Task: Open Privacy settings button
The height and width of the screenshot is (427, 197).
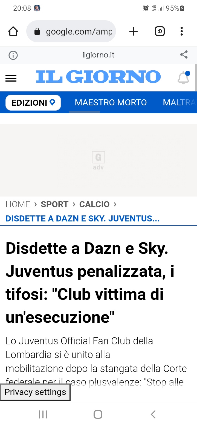Action: tap(35, 392)
